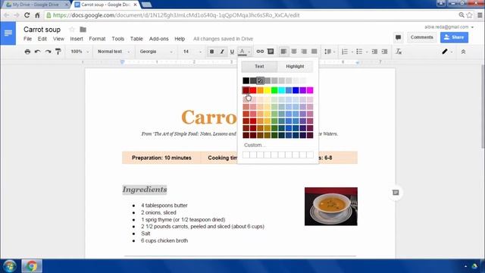Open the font size 14 dropdown
This screenshot has height=273, width=485.
192,52
